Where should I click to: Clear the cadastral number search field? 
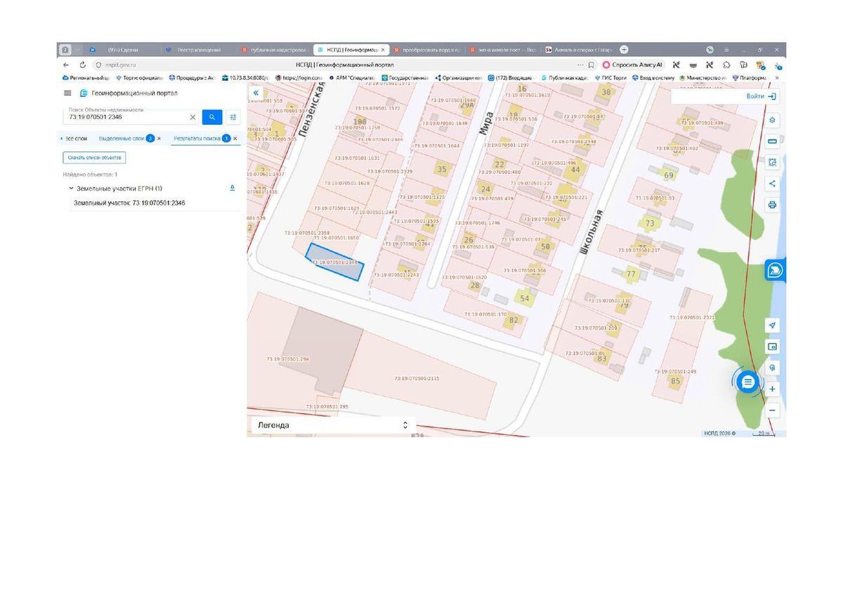tap(192, 117)
